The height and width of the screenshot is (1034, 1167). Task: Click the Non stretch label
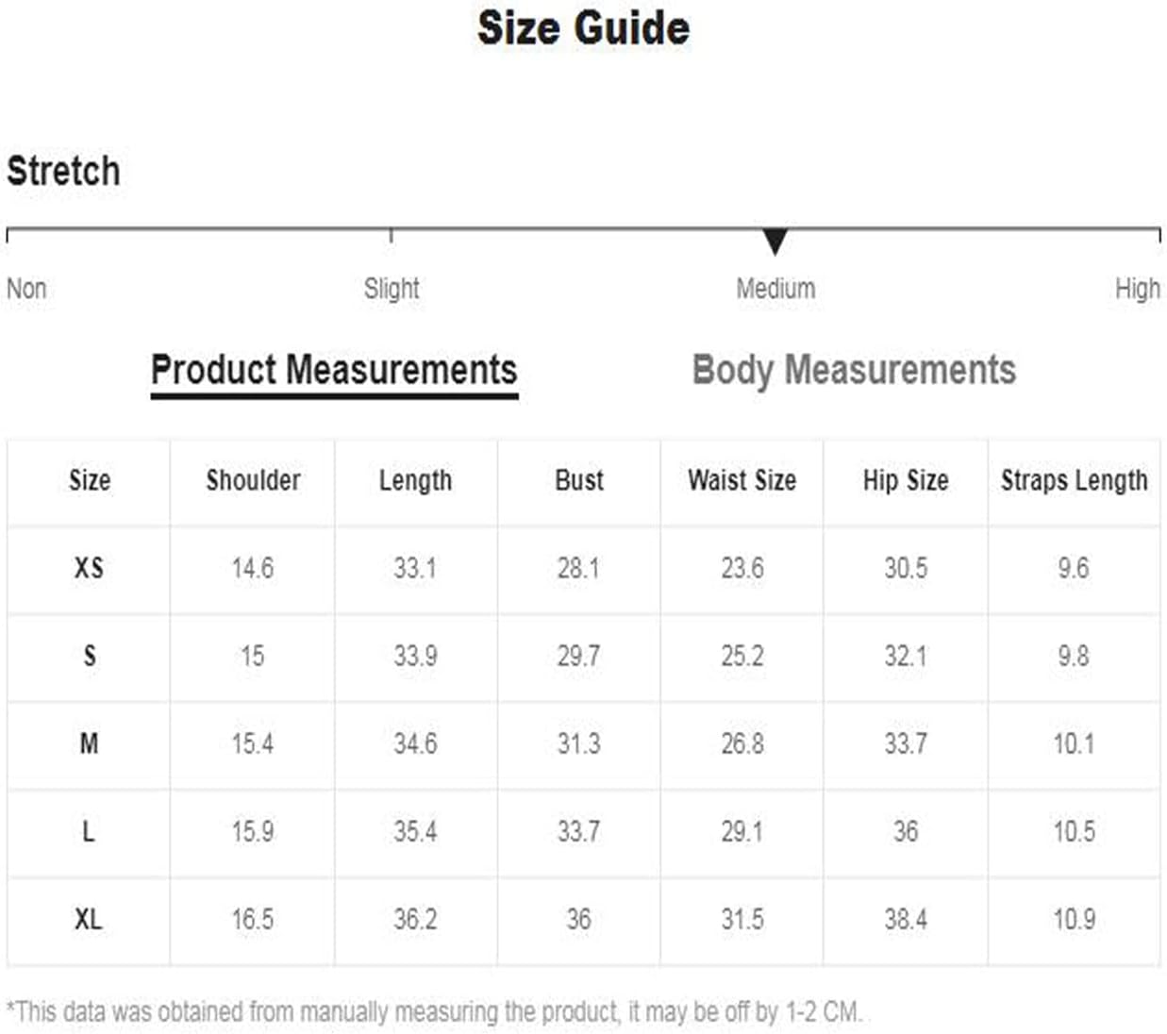[x=26, y=289]
